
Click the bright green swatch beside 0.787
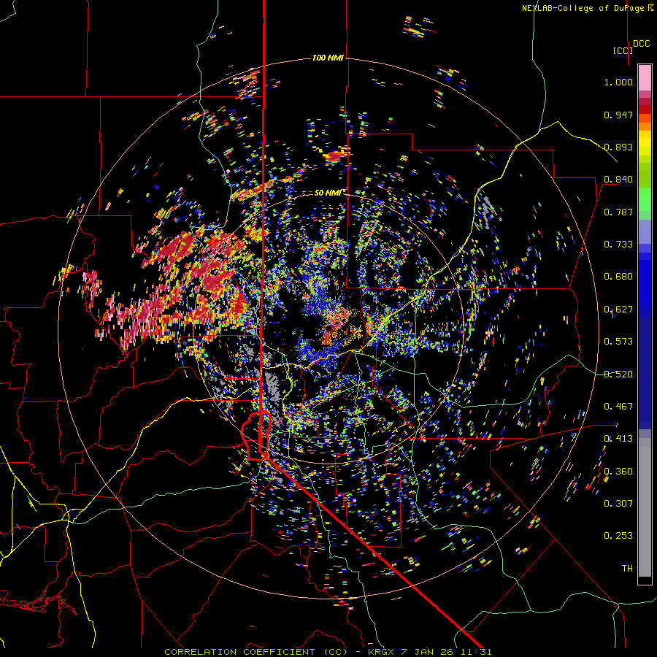pyautogui.click(x=645, y=201)
